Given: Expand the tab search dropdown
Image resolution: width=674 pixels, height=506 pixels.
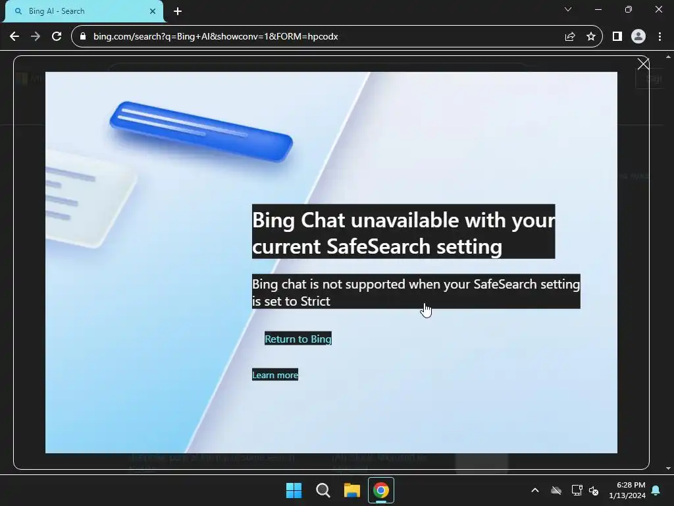Looking at the screenshot, I should point(568,9).
